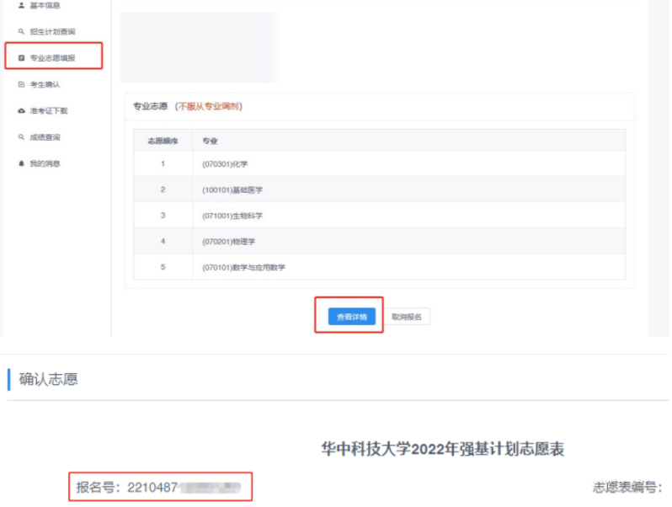Click the person icon beside 基本信息

(21, 5)
